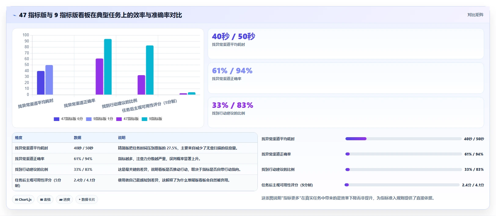The width and height of the screenshot is (496, 216).
Task: Click progress value 2.4分 / 4.1分 at right
Action: pyautogui.click(x=473, y=185)
